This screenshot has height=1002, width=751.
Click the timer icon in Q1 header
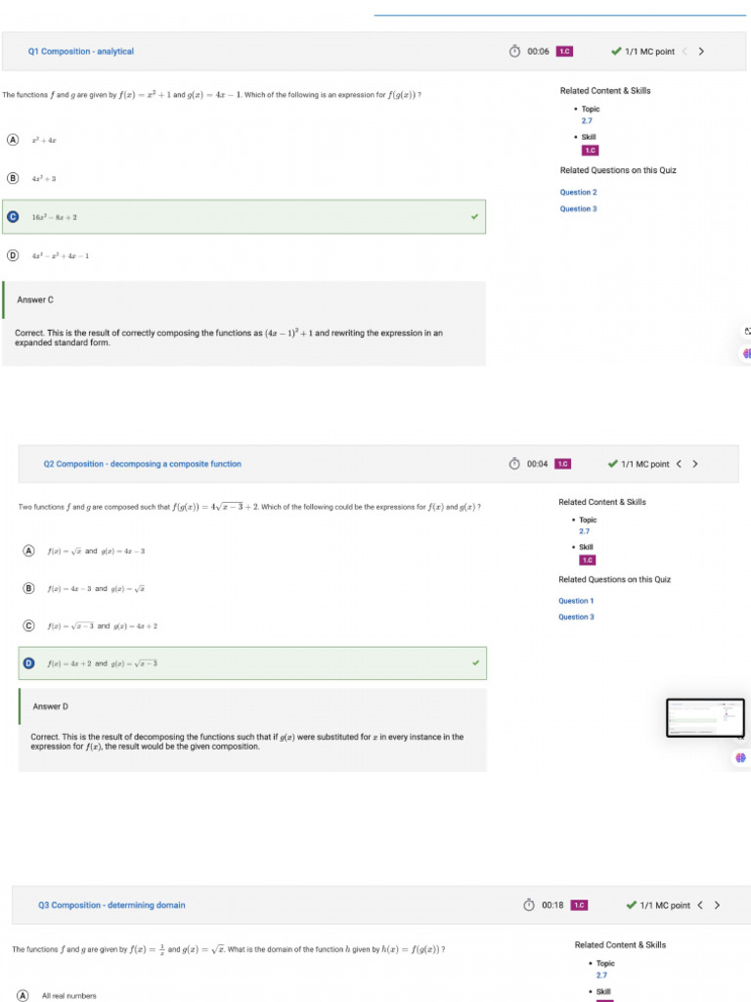(x=514, y=52)
